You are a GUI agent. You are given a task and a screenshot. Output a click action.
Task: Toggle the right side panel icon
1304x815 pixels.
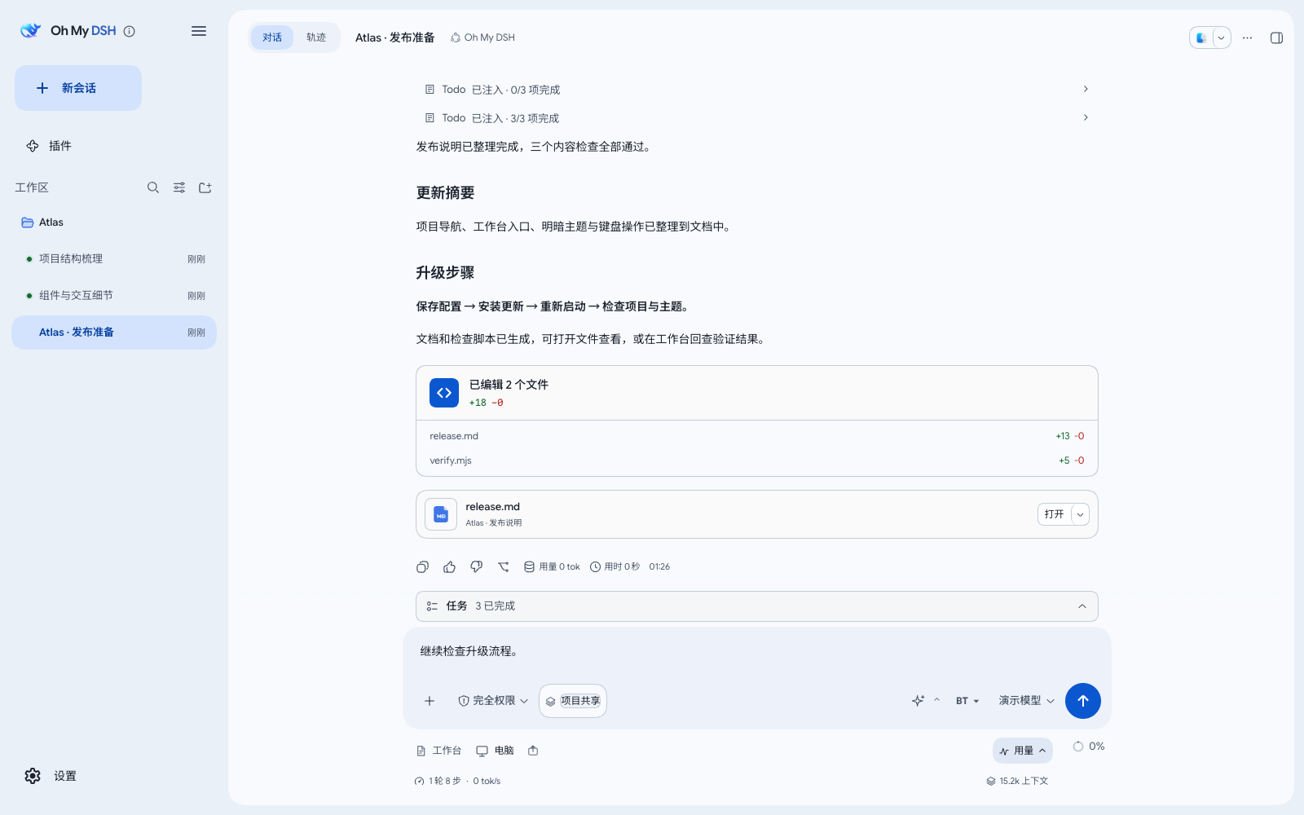click(1277, 37)
